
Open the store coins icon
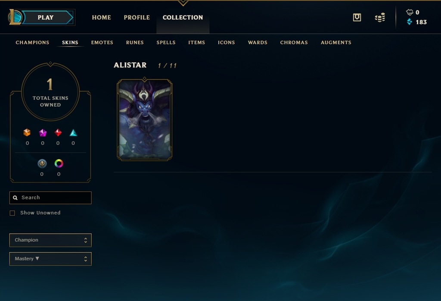(380, 17)
